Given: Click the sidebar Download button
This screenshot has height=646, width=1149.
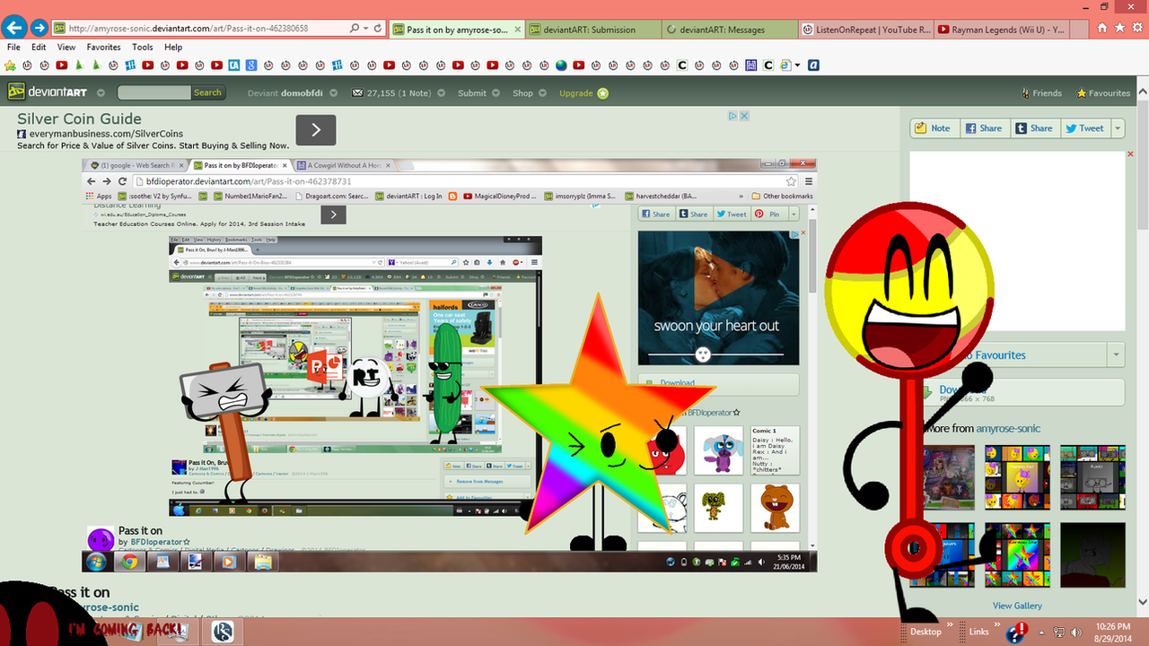Looking at the screenshot, I should pyautogui.click(x=1018, y=392).
